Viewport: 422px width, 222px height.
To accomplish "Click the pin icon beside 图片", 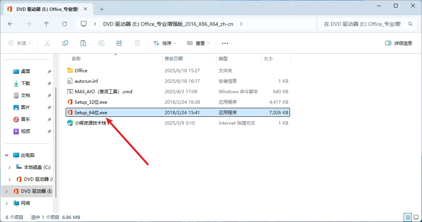I will (x=49, y=107).
